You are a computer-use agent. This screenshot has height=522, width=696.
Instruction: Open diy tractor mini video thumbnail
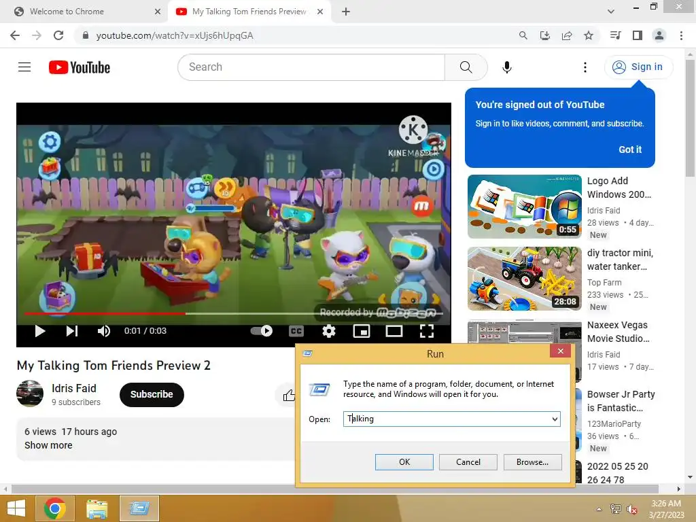point(524,279)
